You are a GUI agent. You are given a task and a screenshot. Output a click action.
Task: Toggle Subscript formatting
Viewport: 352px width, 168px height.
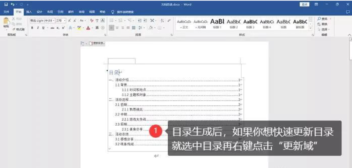[58, 28]
